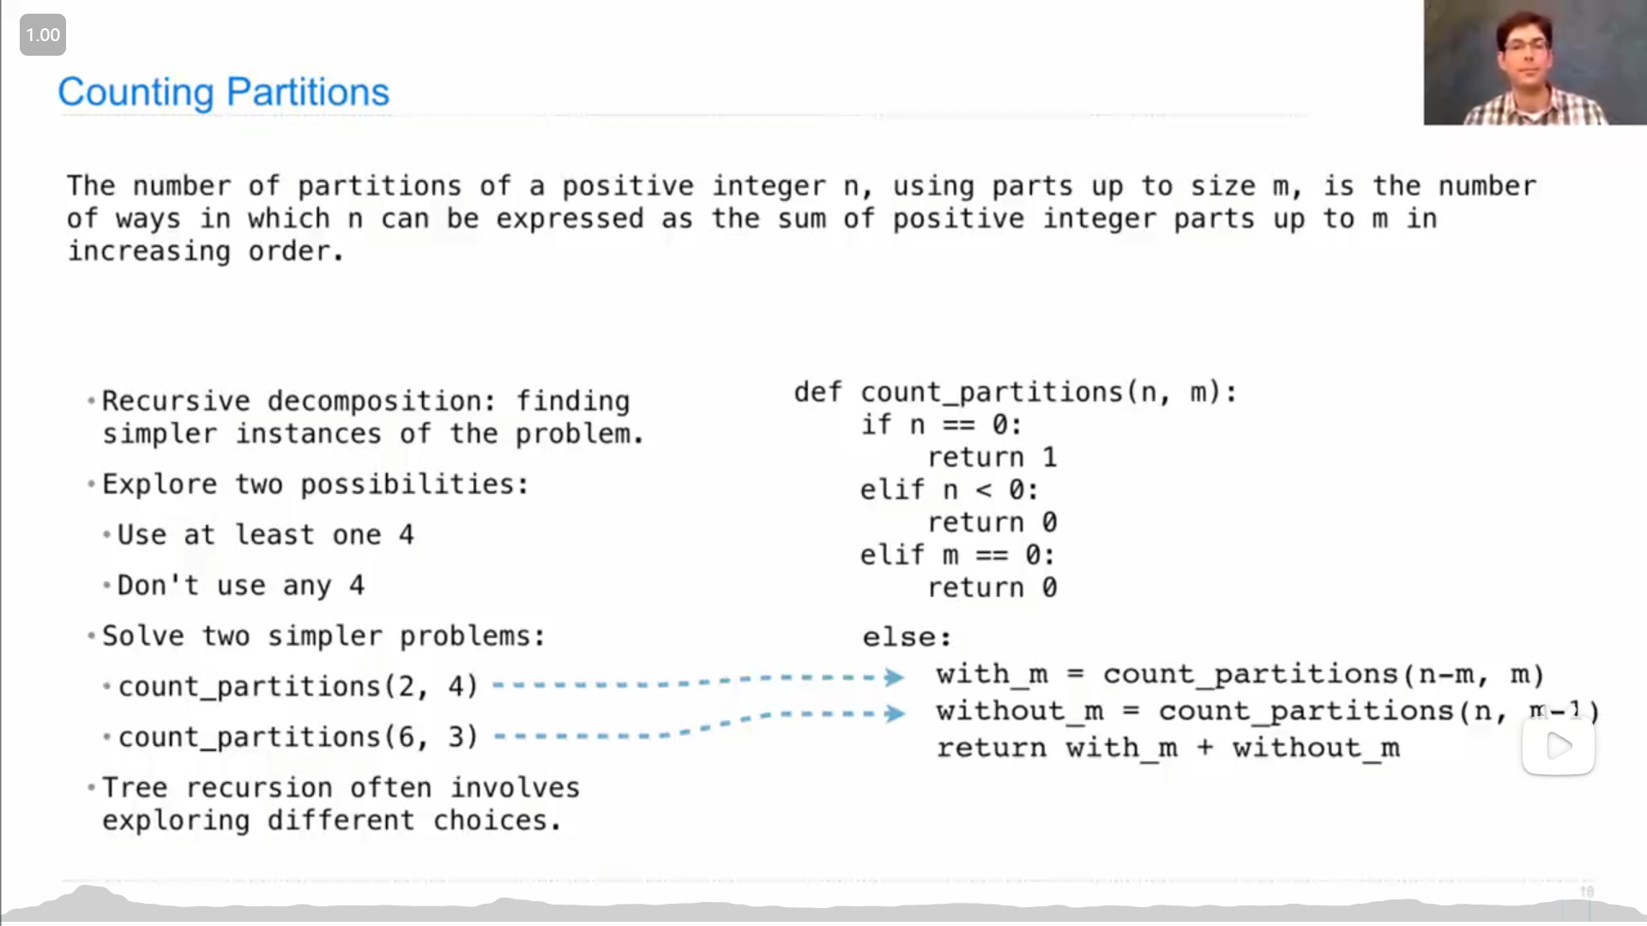Click the 'elif n < 0:' code line

click(x=950, y=490)
